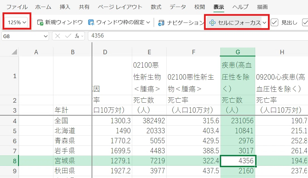Click the formula bar confirm checkmark icon
308x178 pixels.
68,36
